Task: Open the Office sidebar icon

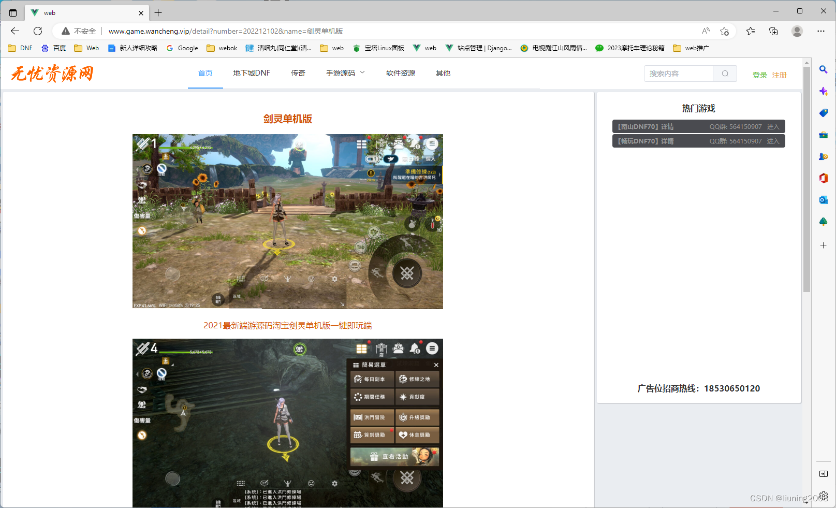Action: point(823,178)
